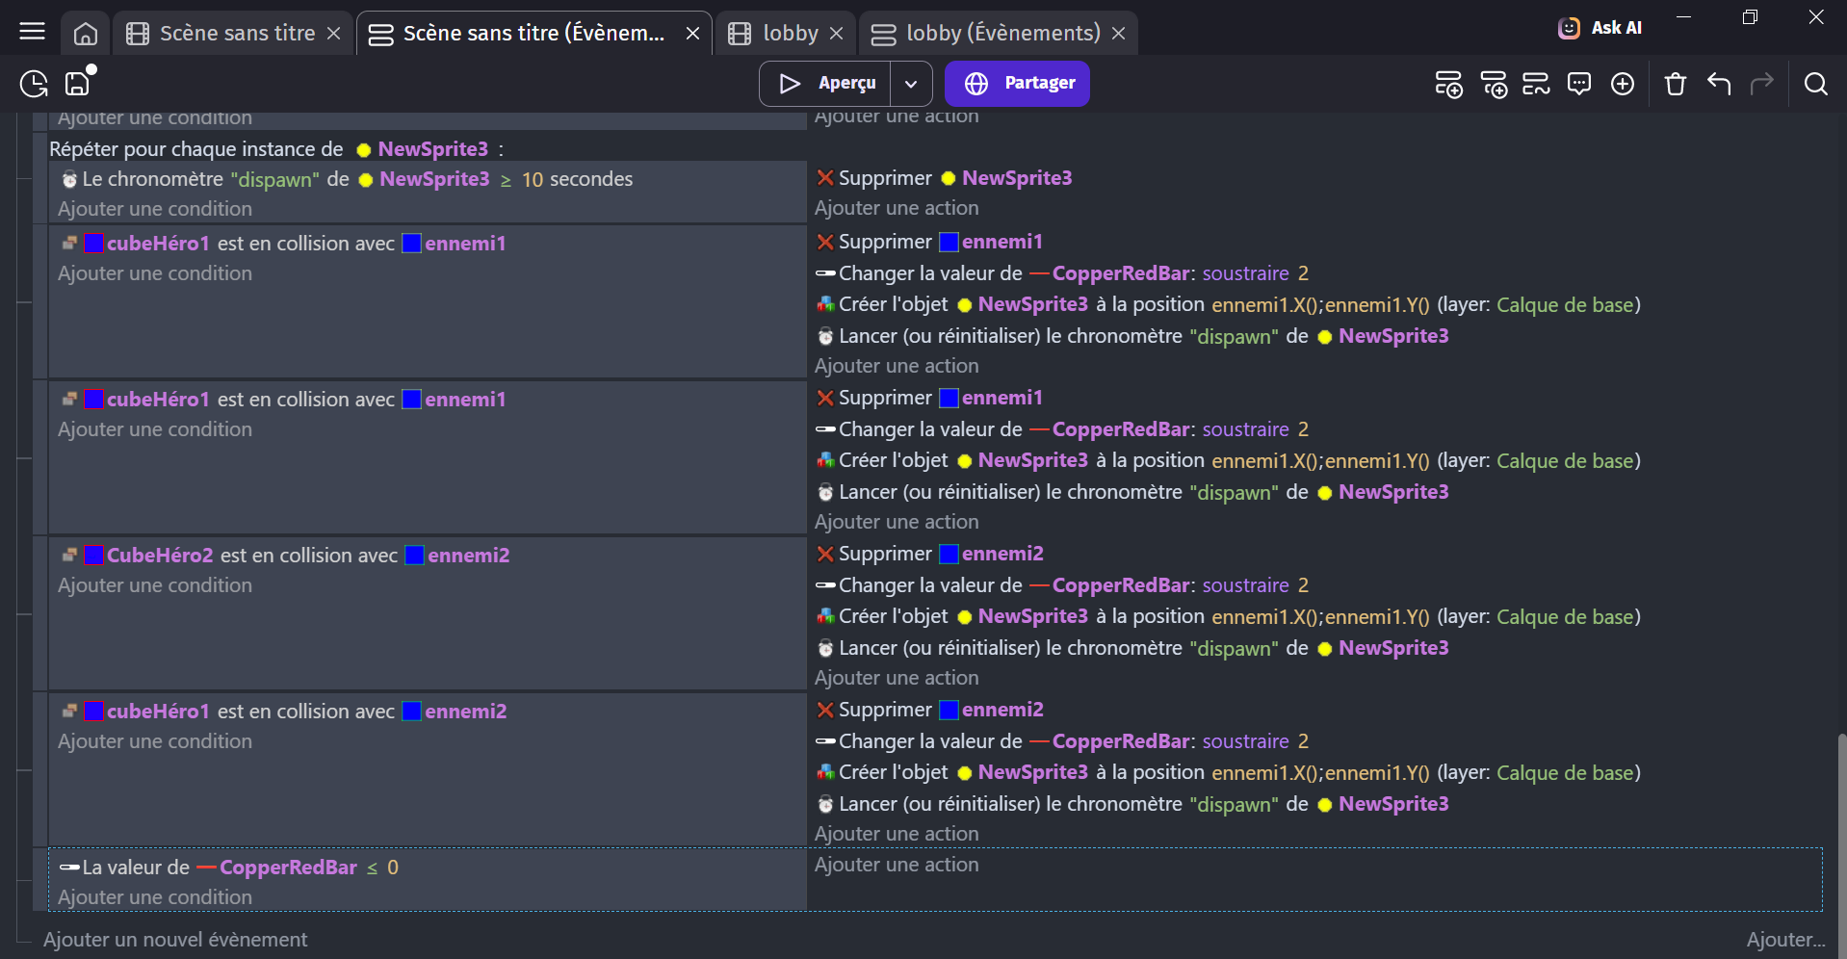Open the hamburger main menu

pos(32,32)
